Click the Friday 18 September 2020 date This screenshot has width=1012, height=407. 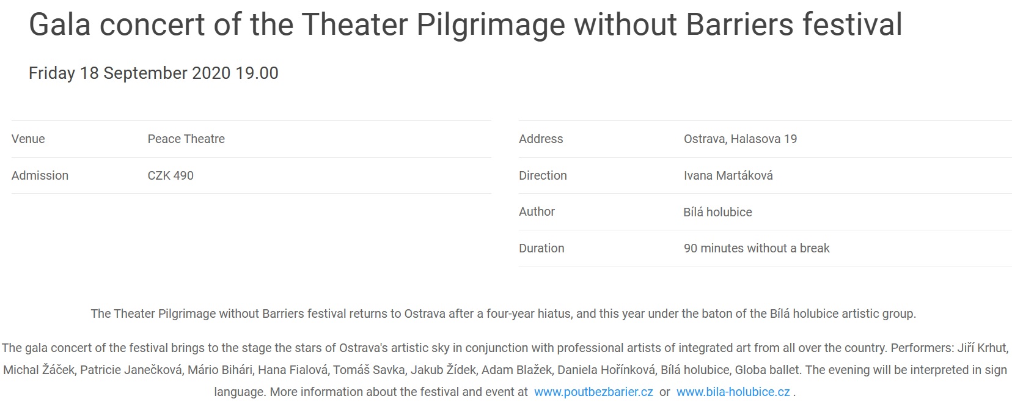[x=153, y=73]
